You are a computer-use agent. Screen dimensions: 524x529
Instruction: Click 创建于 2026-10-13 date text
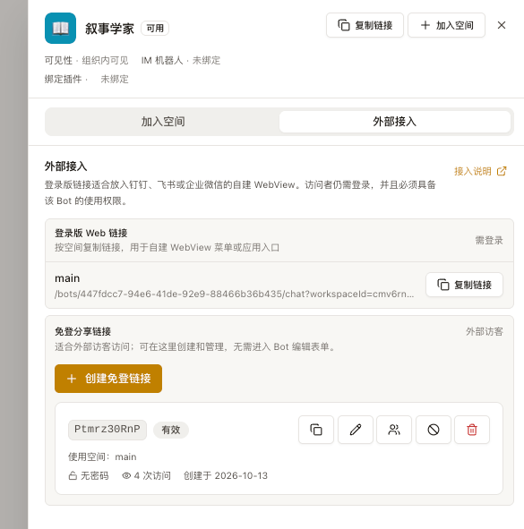(226, 475)
